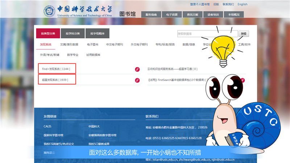This screenshot has width=290, height=163.
Task: Select the 文摘/索引数据 category
Action: pyautogui.click(x=69, y=45)
